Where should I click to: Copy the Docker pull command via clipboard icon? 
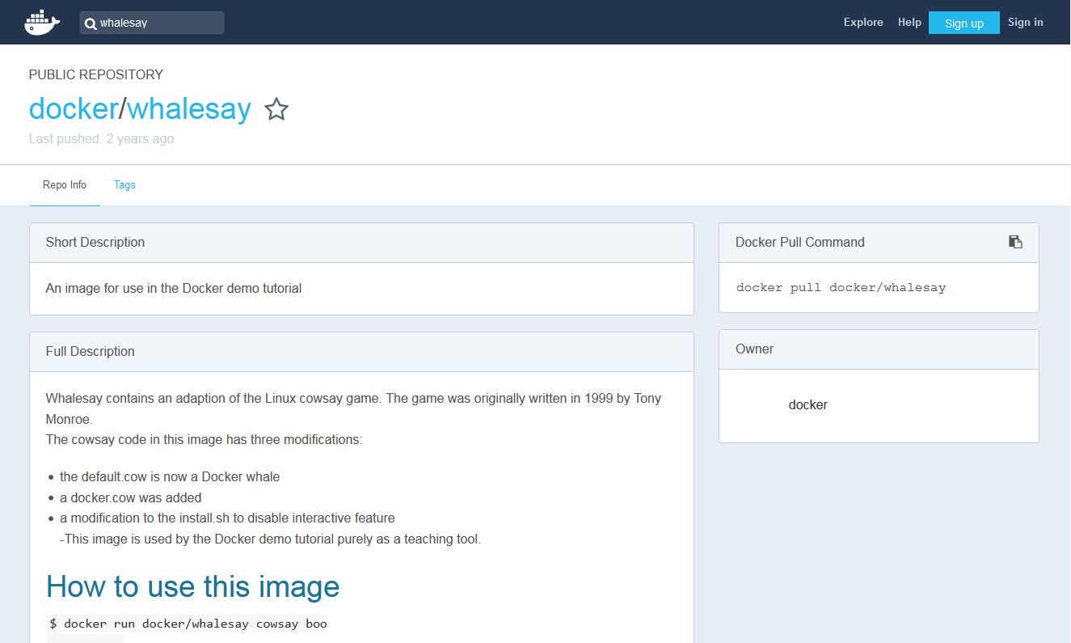[x=1015, y=242]
